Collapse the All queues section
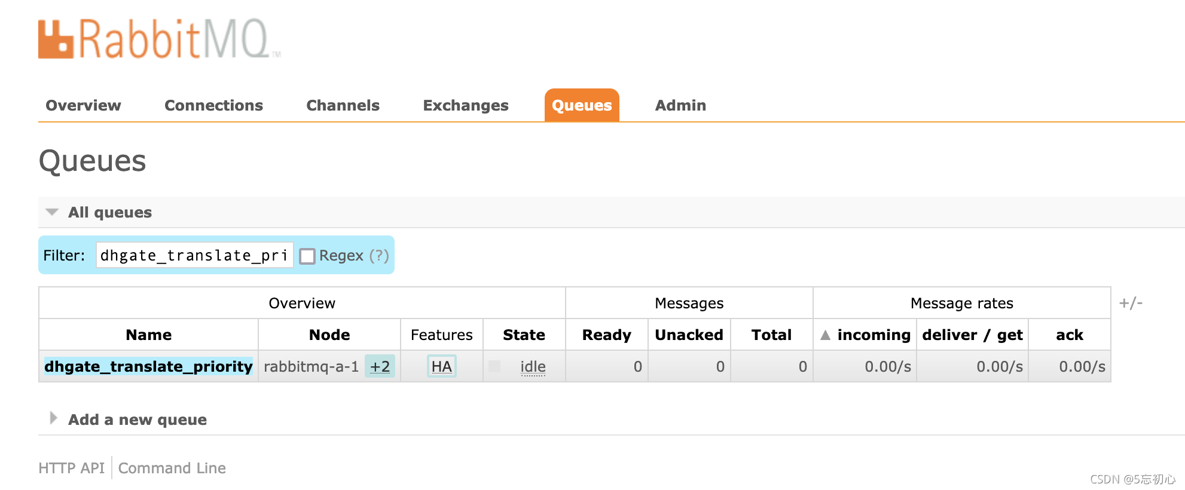The height and width of the screenshot is (490, 1185). tap(110, 212)
